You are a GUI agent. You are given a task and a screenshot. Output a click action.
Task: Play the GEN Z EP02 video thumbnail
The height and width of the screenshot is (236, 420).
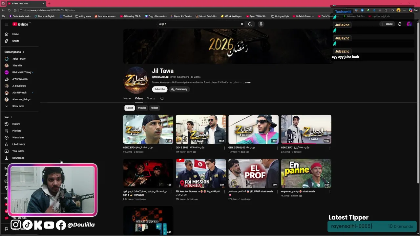pyautogui.click(x=253, y=129)
